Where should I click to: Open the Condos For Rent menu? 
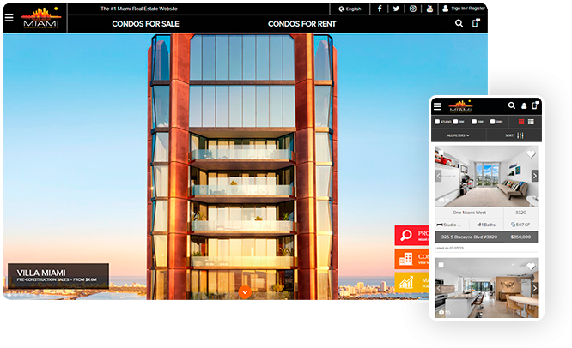(x=302, y=24)
